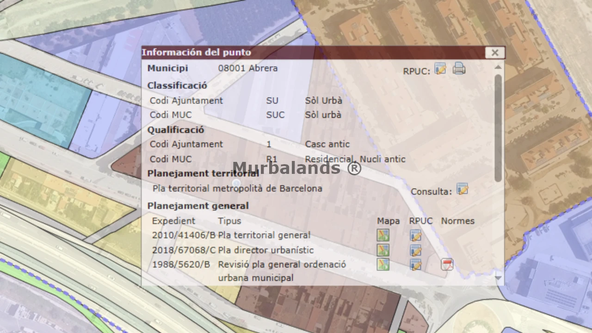
Task: Click the scroll down arrow in the dialog
Action: 498,278
